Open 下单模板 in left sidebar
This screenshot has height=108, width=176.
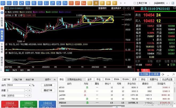click(x=2, y=48)
